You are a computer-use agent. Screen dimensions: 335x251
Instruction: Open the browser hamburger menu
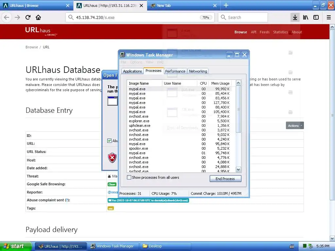(329, 17)
